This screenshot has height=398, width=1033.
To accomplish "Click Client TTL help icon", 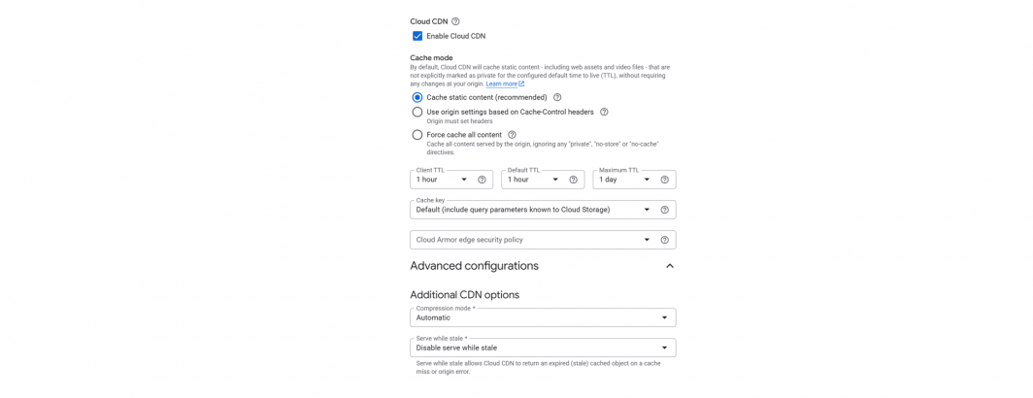I will (482, 180).
